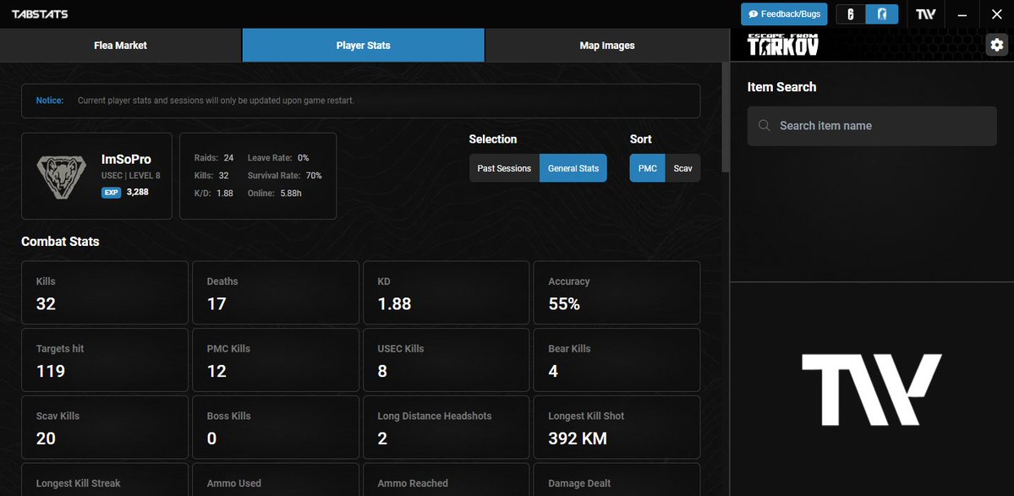This screenshot has height=496, width=1014.
Task: Click the Longest Kill Streak card
Action: pyautogui.click(x=105, y=479)
